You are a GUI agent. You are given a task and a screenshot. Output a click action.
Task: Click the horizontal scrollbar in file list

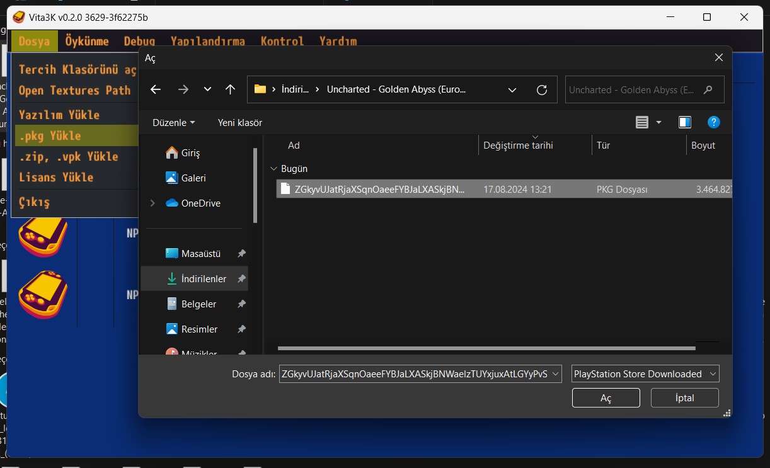click(485, 348)
